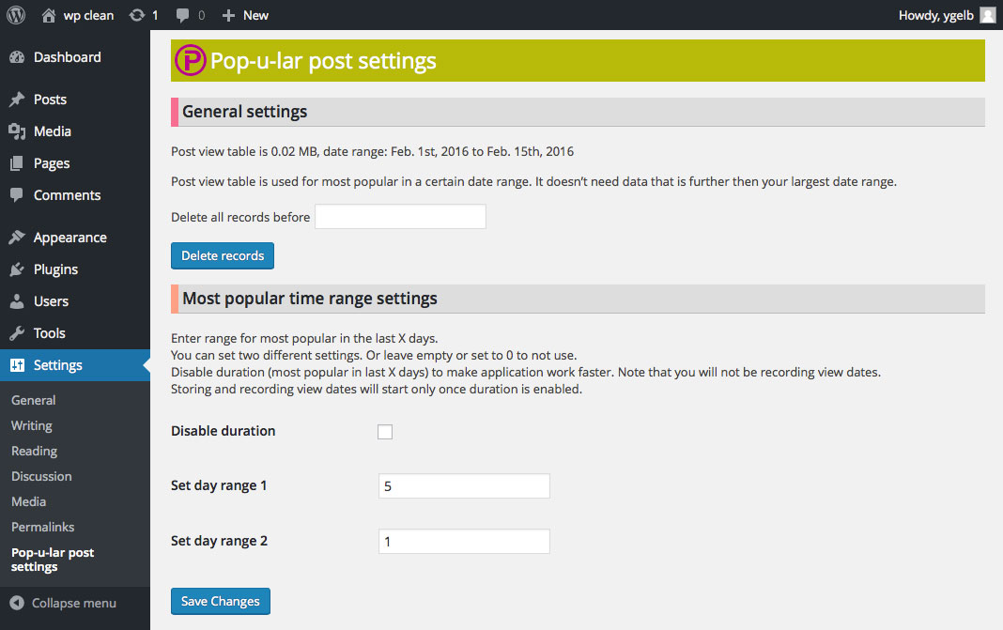
Task: Click the Posts pushpin icon
Action: click(17, 100)
